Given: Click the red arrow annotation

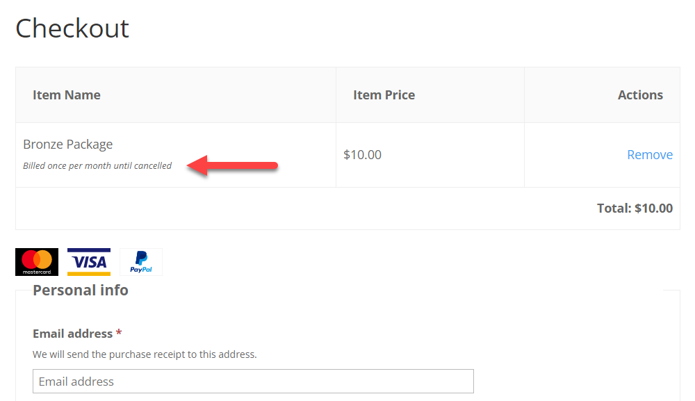Looking at the screenshot, I should [233, 165].
